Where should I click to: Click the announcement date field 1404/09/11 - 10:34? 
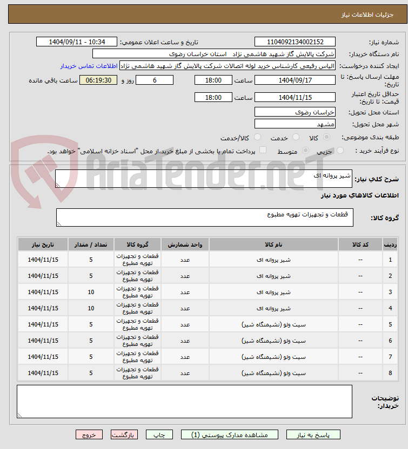point(77,42)
